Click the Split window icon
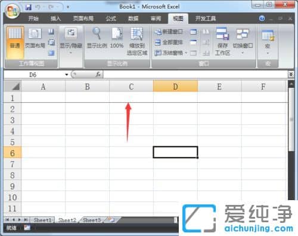 click(x=193, y=32)
